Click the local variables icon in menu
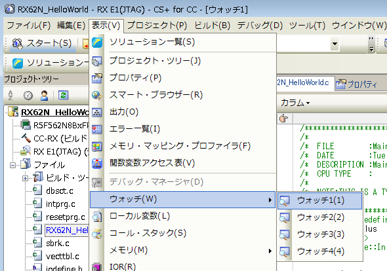This screenshot has height=271, width=387. click(x=97, y=217)
